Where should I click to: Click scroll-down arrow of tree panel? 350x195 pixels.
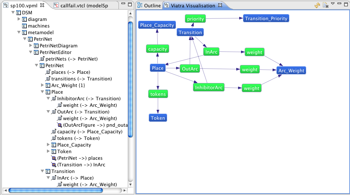pos(131,184)
